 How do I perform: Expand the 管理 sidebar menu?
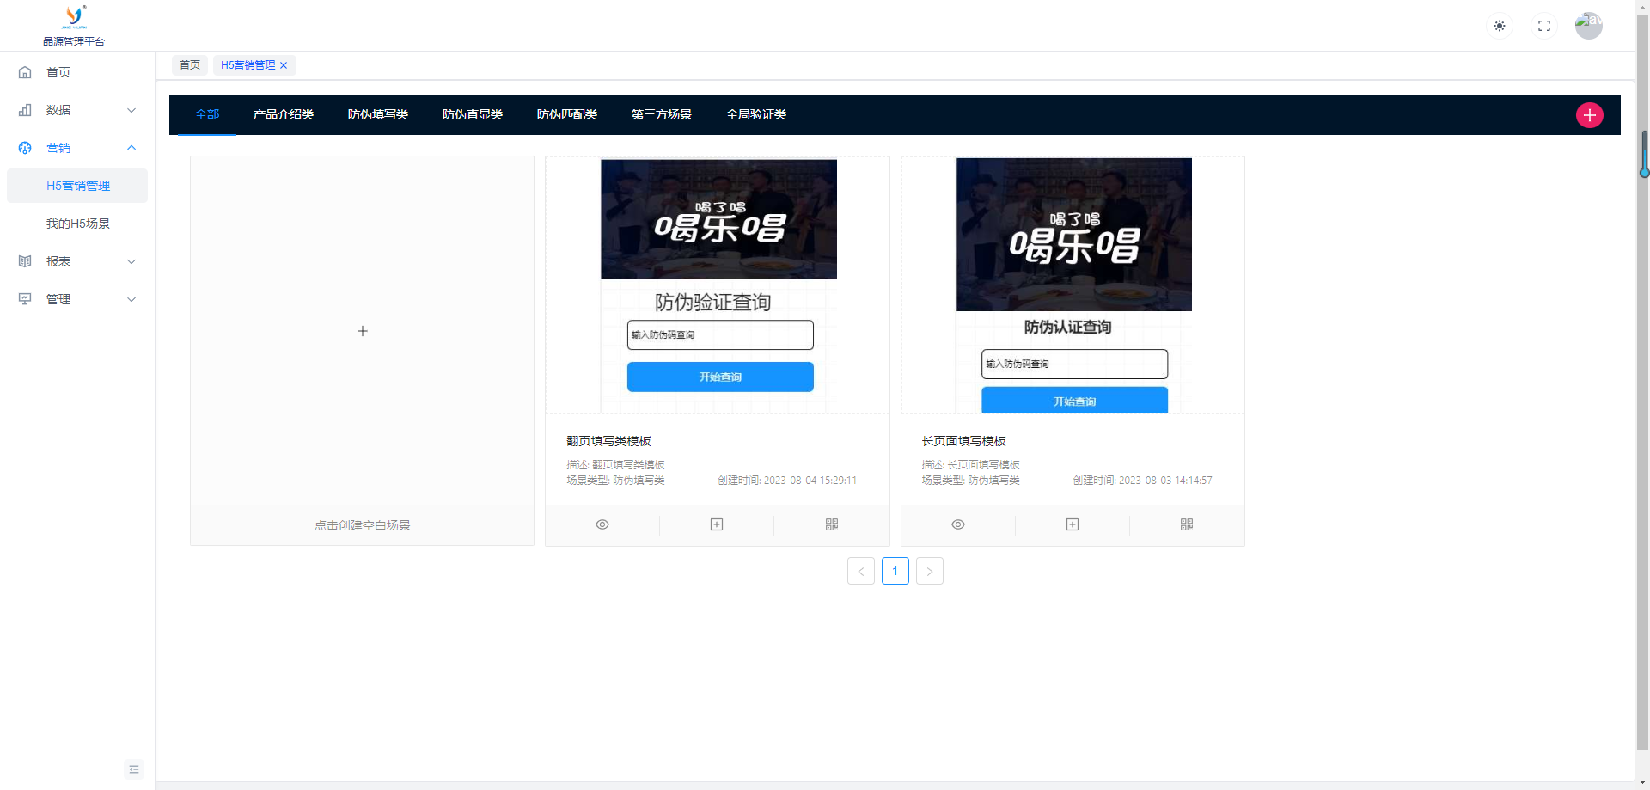coord(131,299)
